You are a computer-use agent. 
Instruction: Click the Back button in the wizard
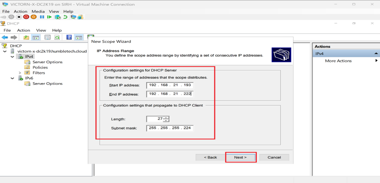[210, 157]
